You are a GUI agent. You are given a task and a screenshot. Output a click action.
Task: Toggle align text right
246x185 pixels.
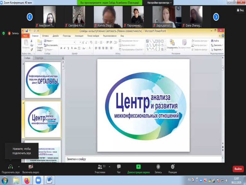(103, 48)
